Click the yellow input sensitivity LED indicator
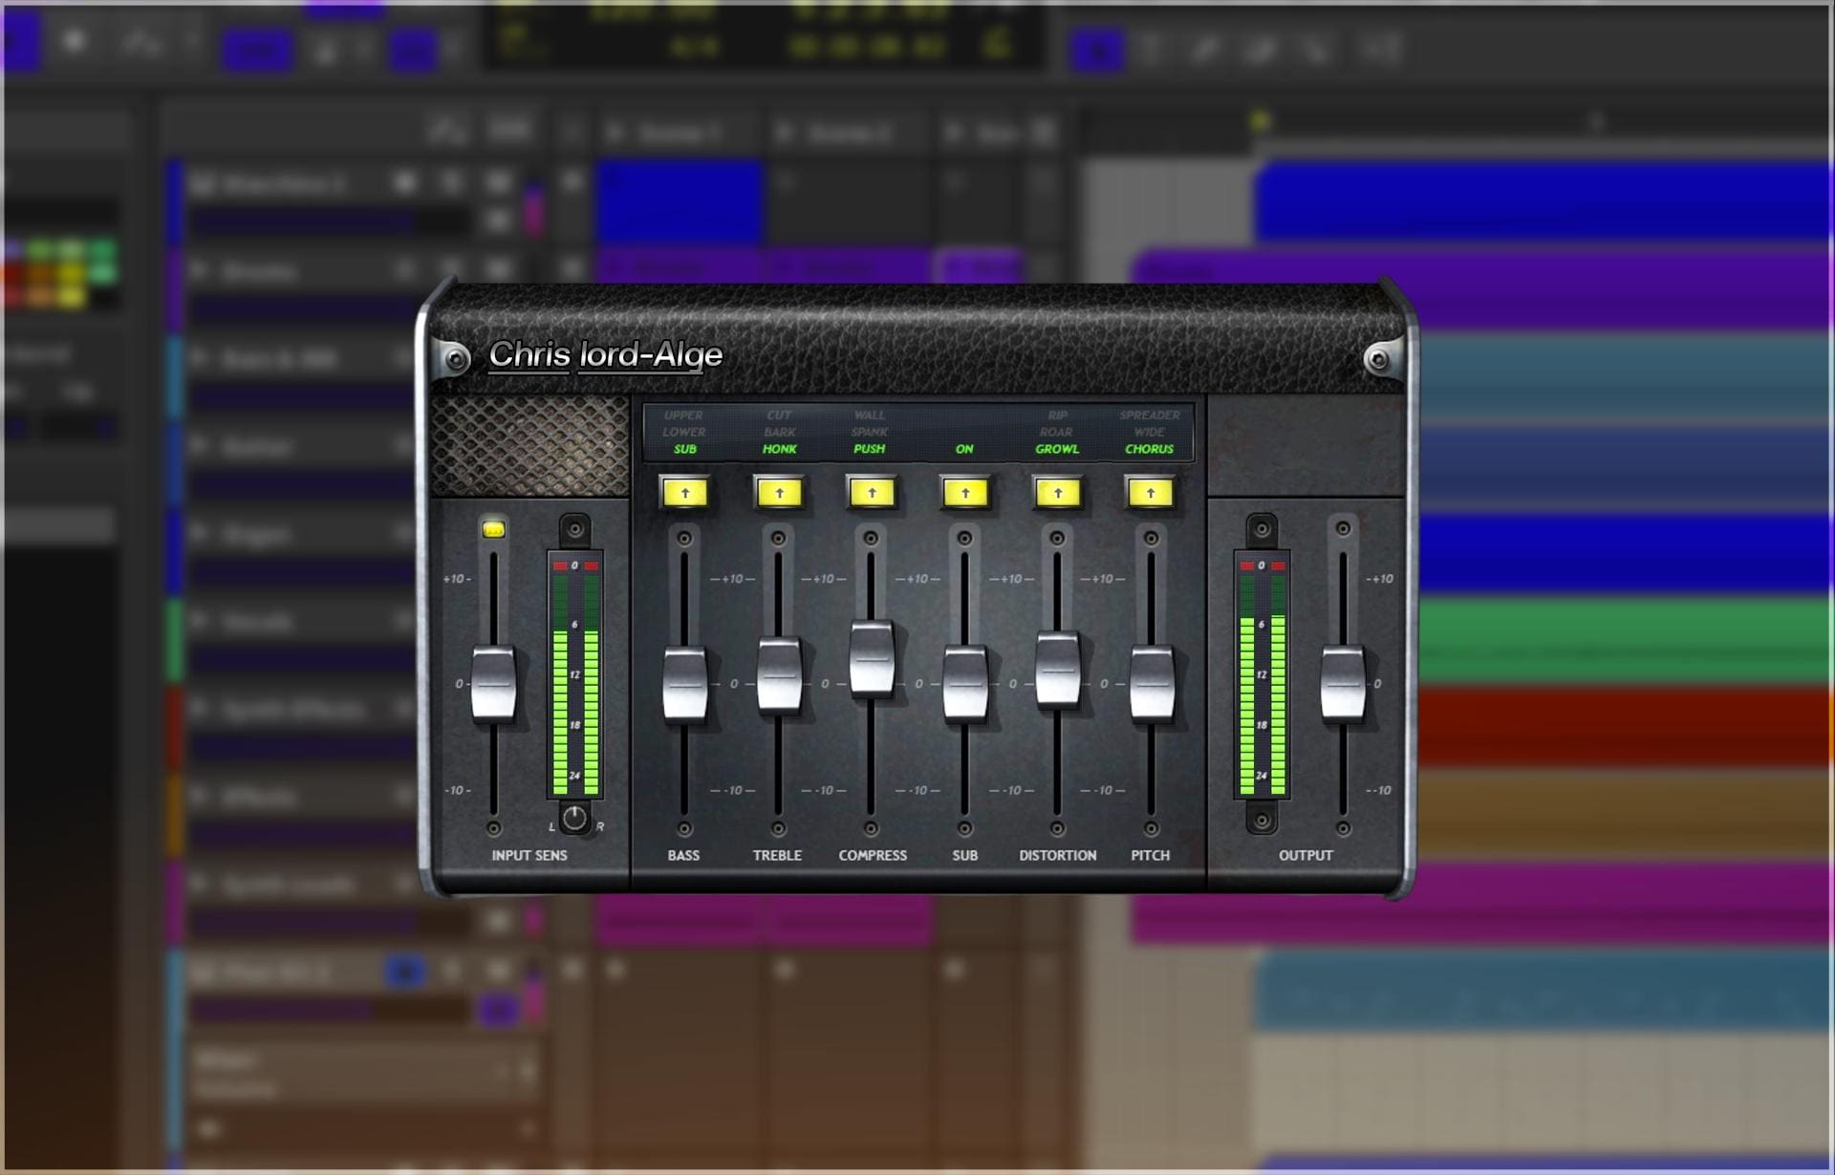 493,528
